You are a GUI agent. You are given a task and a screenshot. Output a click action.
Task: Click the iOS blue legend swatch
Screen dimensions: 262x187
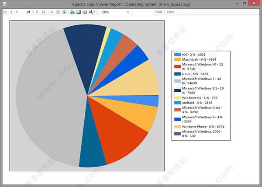tap(177, 55)
